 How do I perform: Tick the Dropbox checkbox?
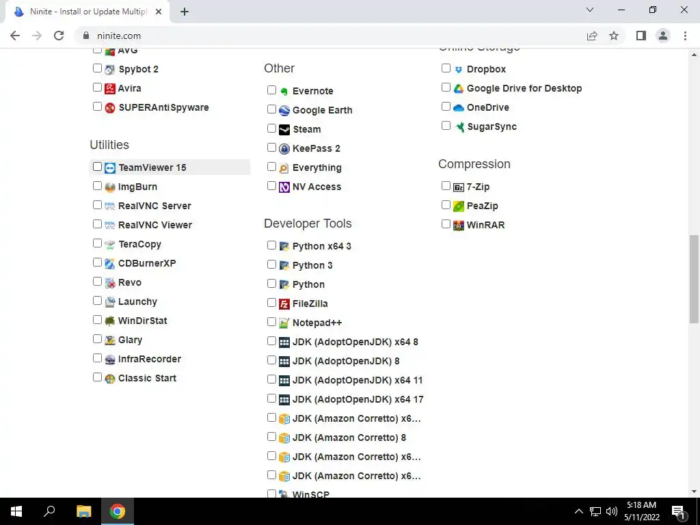(446, 68)
